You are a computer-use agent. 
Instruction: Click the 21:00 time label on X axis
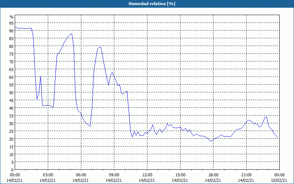(x=246, y=175)
